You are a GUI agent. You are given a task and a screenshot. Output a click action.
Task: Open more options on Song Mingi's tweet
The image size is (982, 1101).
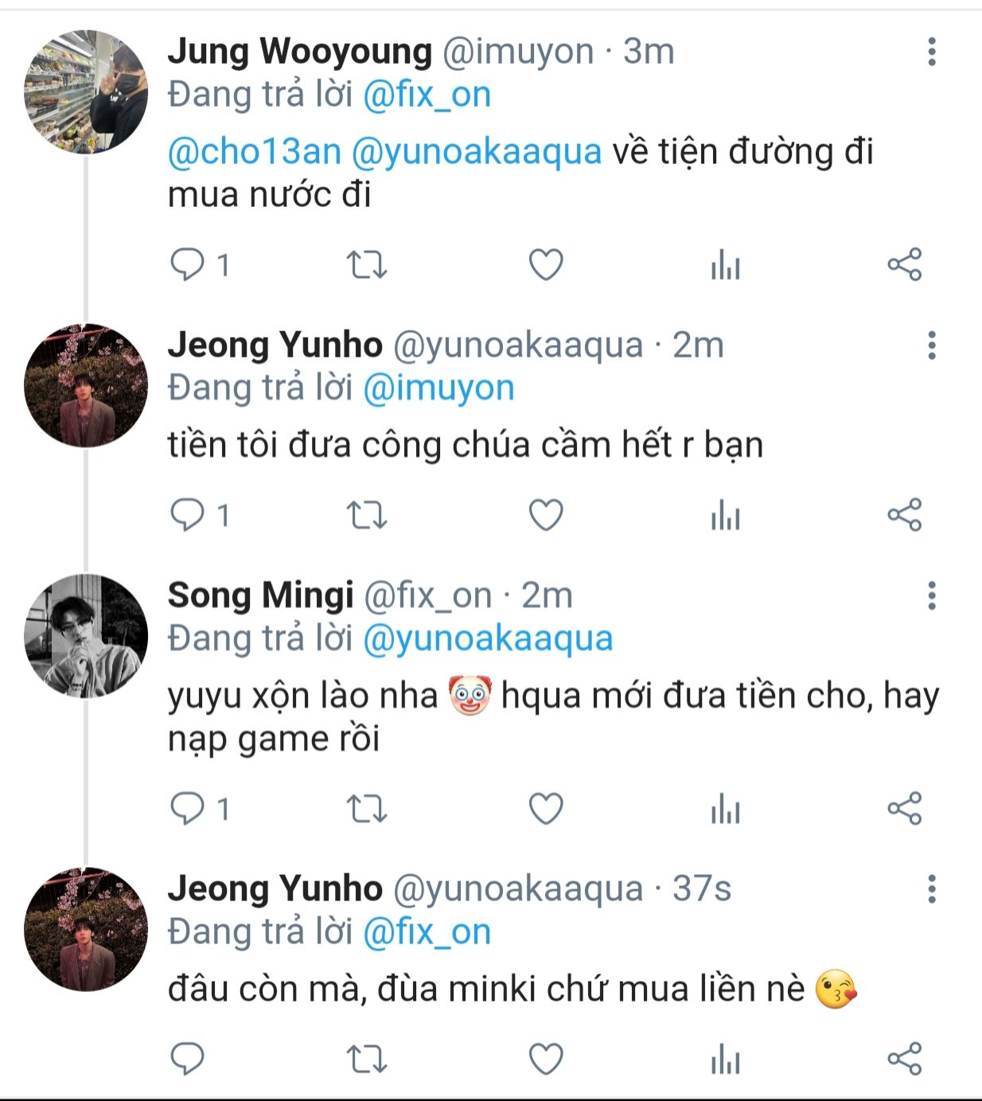click(931, 595)
